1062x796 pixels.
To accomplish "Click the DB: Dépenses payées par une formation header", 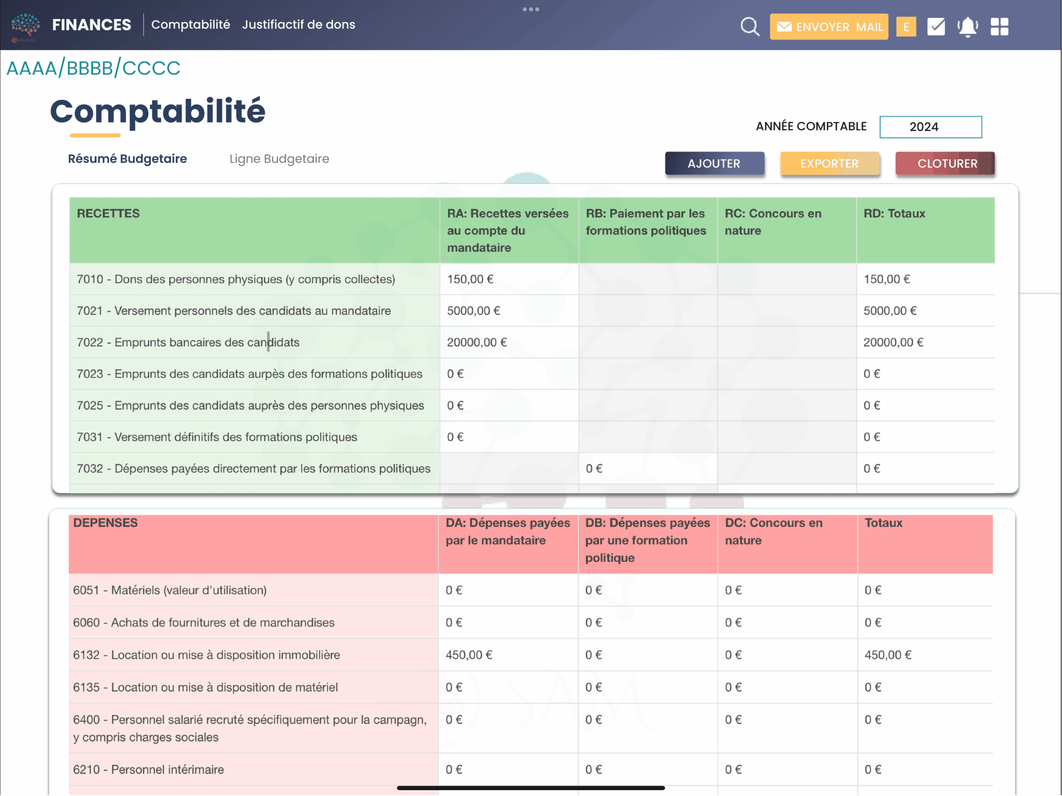I will pyautogui.click(x=648, y=544).
